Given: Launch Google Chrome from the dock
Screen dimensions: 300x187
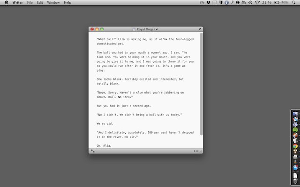Looking at the screenshot, I should click(x=295, y=146).
